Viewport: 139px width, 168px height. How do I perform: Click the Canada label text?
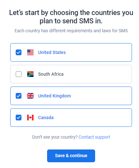coord(46,118)
